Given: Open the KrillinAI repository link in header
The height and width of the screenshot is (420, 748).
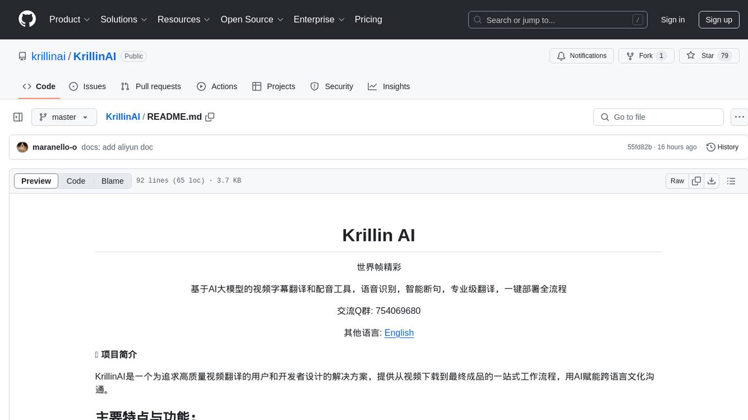Looking at the screenshot, I should 95,56.
